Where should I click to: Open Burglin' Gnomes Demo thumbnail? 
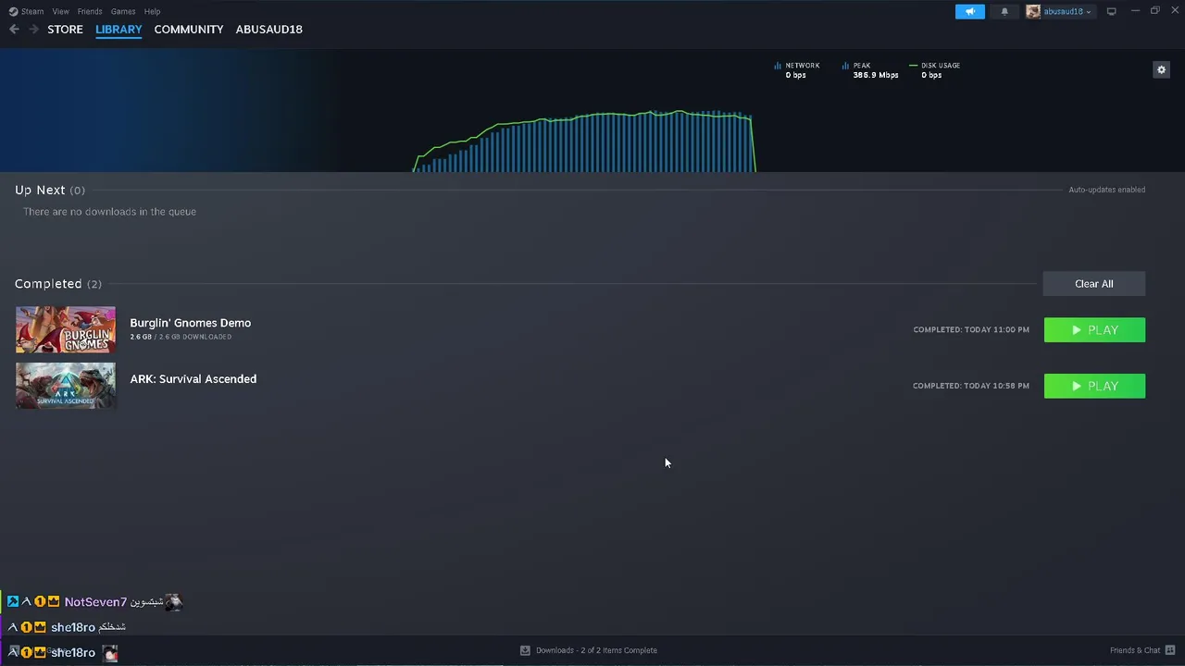tap(66, 329)
